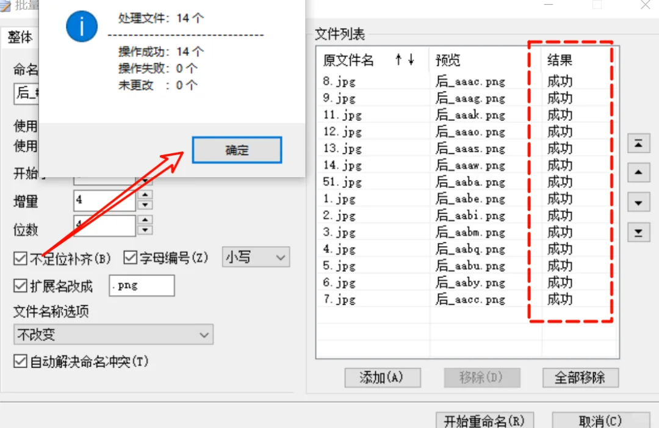This screenshot has width=659, height=428.
Task: Open the 小写 lettercase dropdown
Action: tap(255, 258)
